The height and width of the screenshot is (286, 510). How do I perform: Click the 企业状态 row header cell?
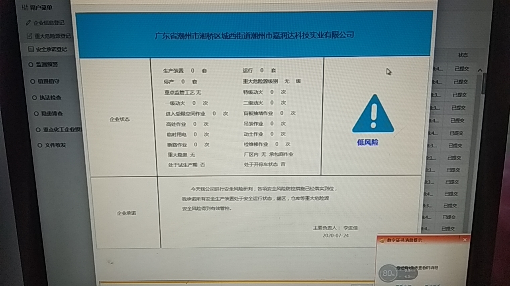point(120,119)
